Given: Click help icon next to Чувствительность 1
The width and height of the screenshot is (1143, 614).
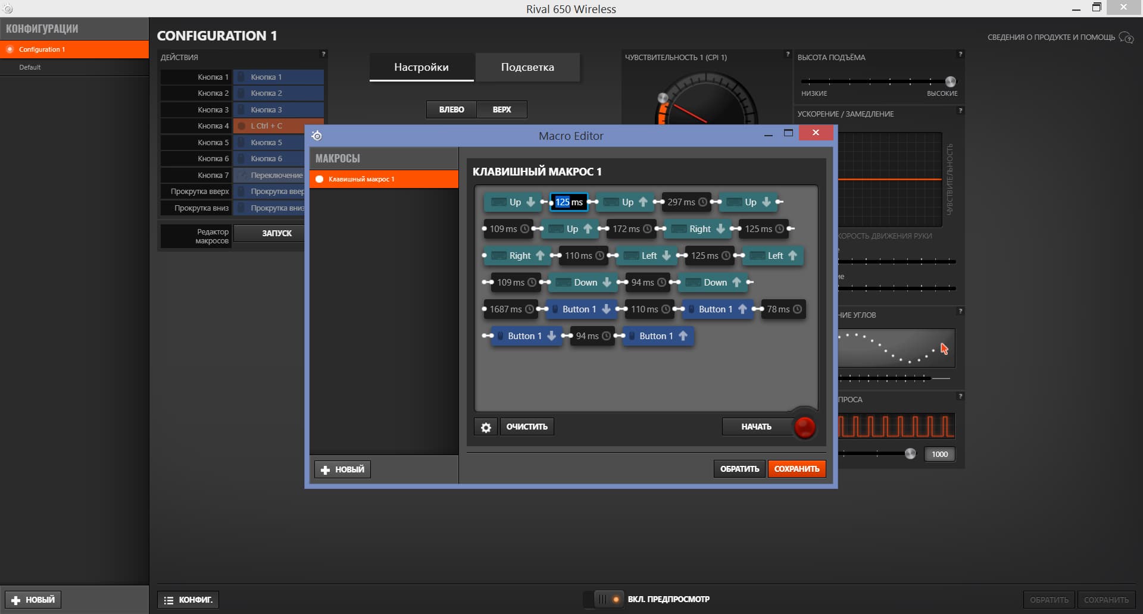Looking at the screenshot, I should point(787,54).
